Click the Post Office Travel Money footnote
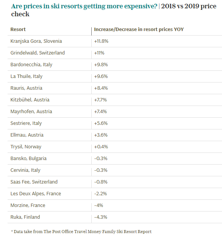 (81, 232)
